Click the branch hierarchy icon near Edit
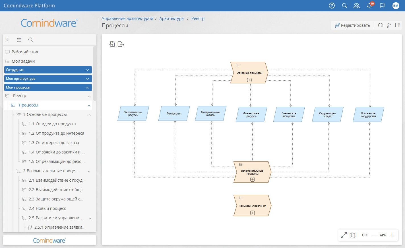The height and width of the screenshot is (248, 405). tap(389, 25)
